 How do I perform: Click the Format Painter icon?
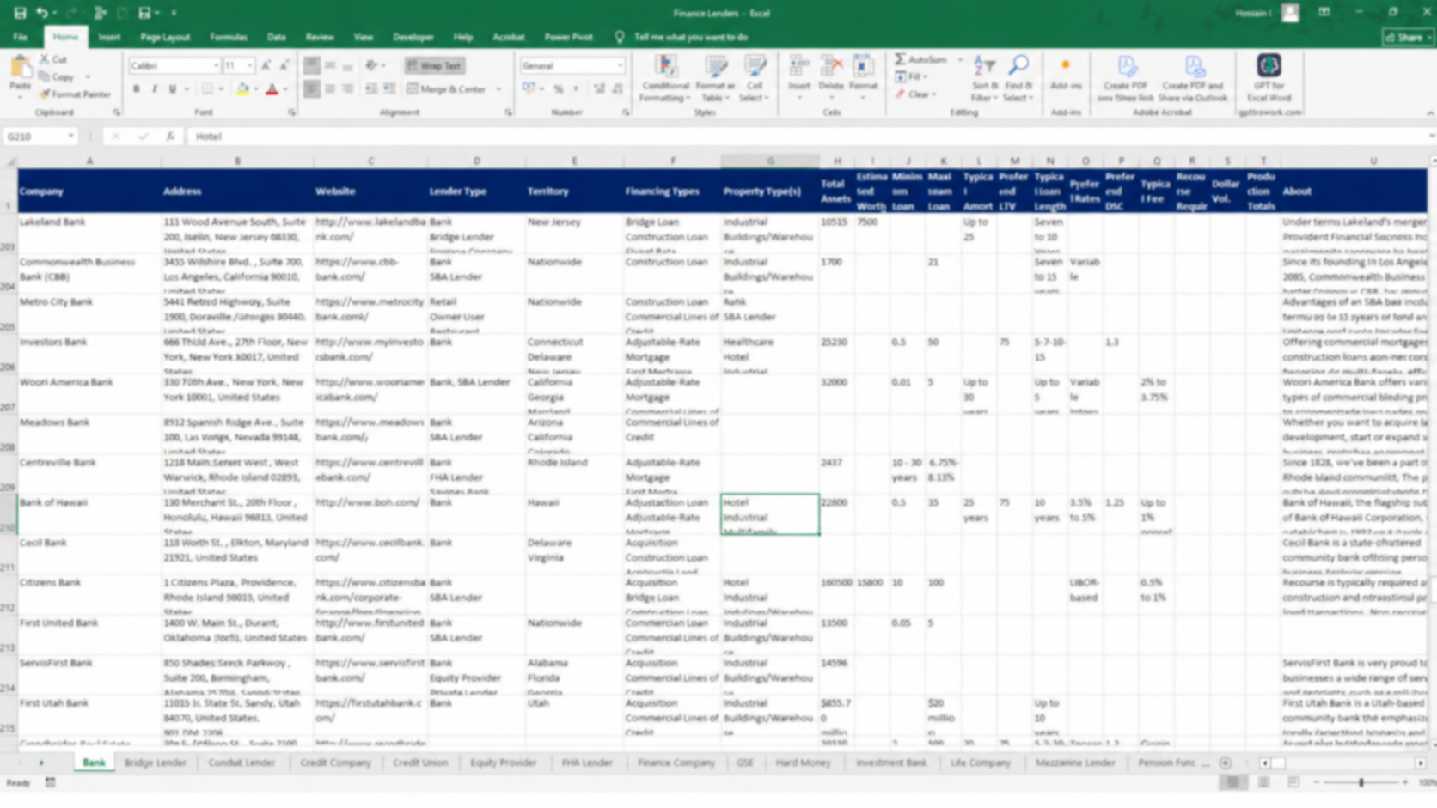pyautogui.click(x=45, y=94)
